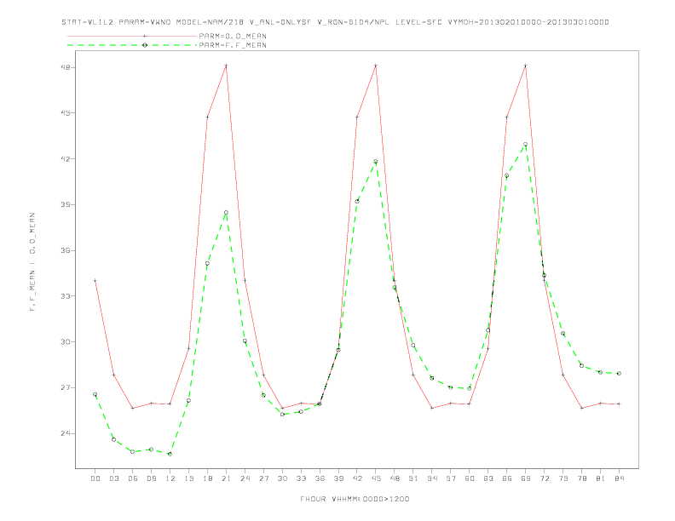
Task: Click x-axis tick label 60
Action: click(x=470, y=478)
